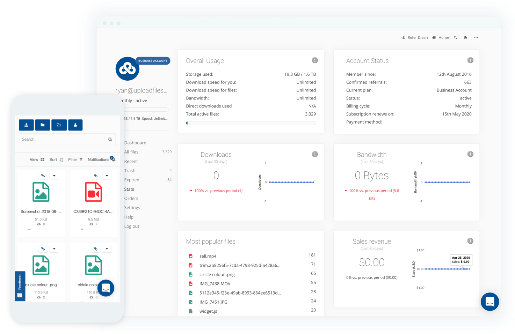Click the Refer & earn link
Screen dimensions: 515x334
click(x=415, y=38)
